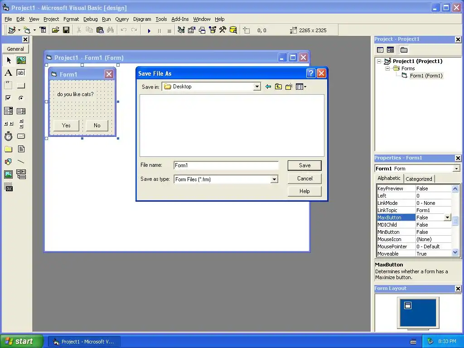The height and width of the screenshot is (348, 464).
Task: Open the Format menu
Action: click(71, 19)
